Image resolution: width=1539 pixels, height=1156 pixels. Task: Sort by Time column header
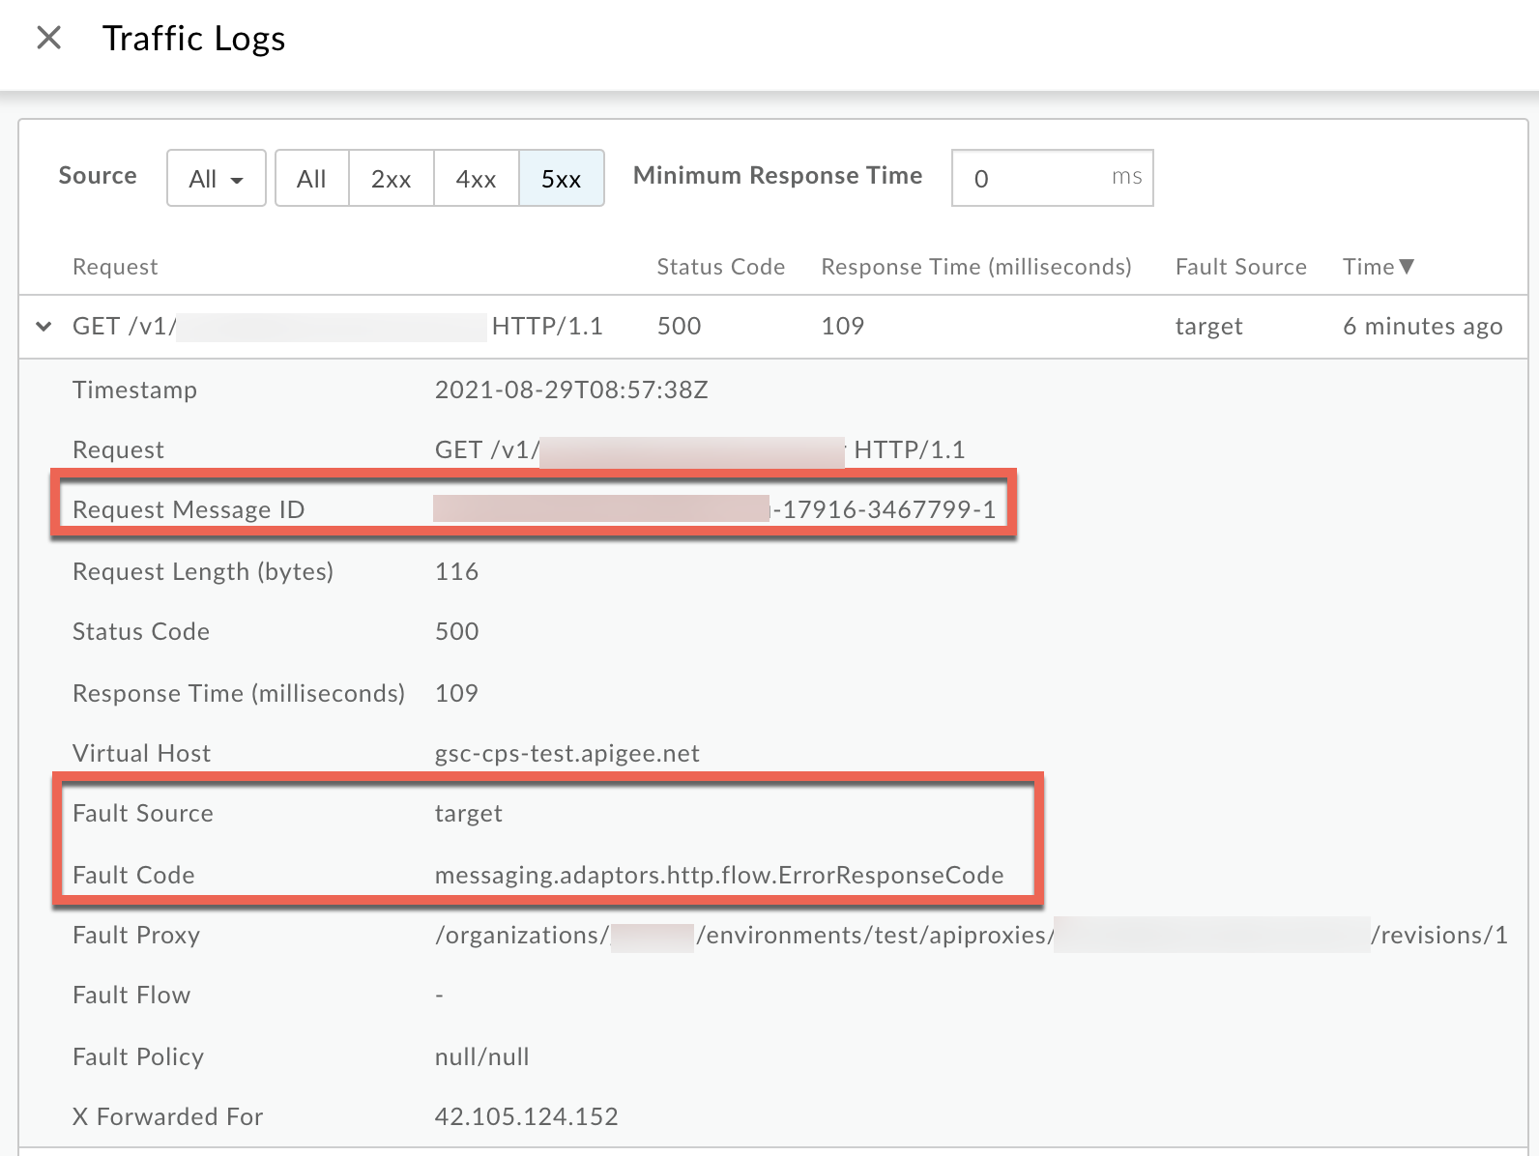[1378, 267]
